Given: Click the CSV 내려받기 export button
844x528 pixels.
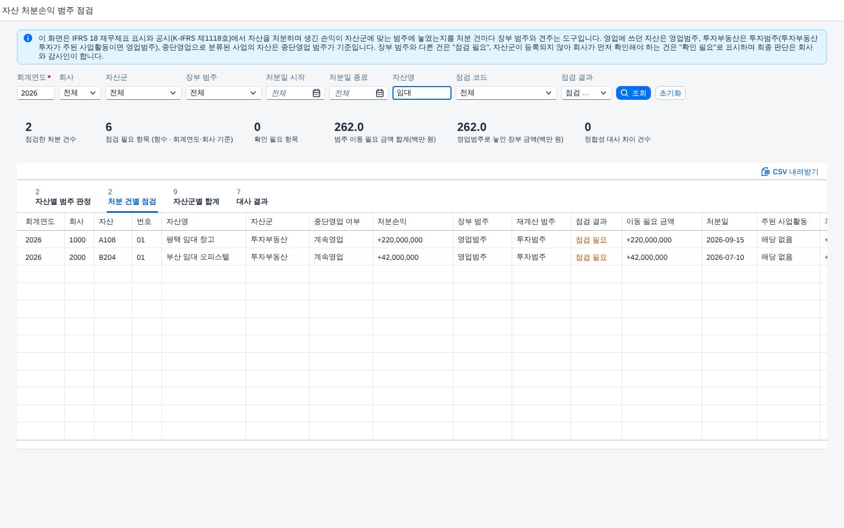Looking at the screenshot, I should 790,172.
